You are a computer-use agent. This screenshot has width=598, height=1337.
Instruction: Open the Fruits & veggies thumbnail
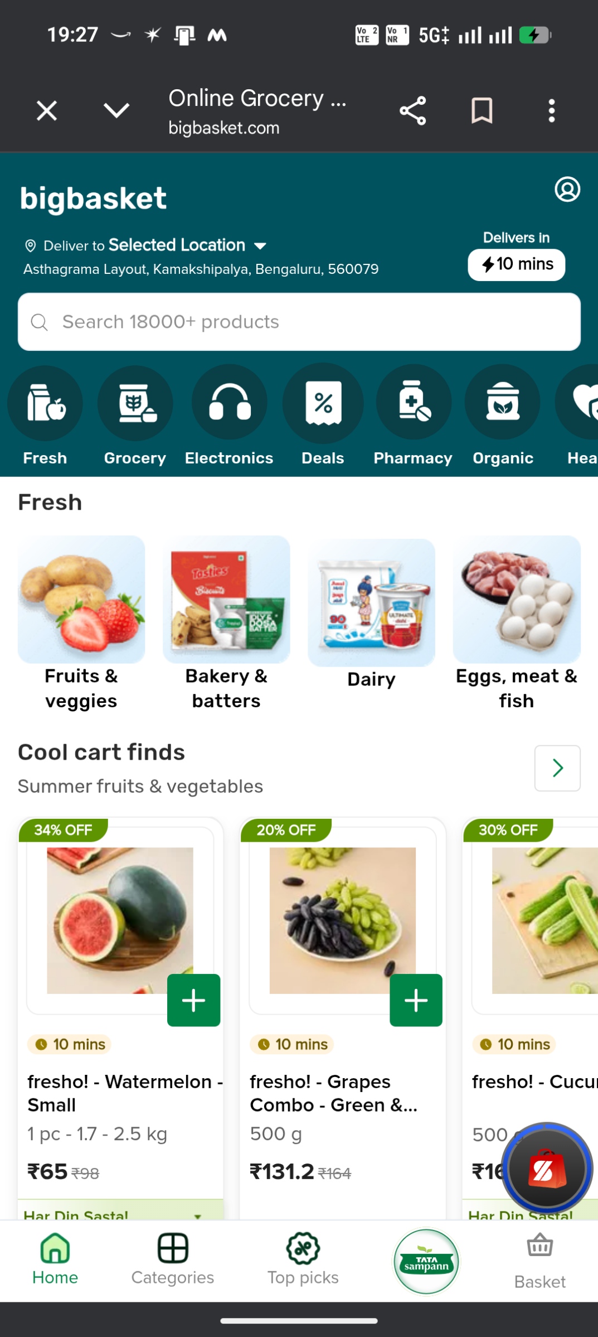tap(81, 599)
